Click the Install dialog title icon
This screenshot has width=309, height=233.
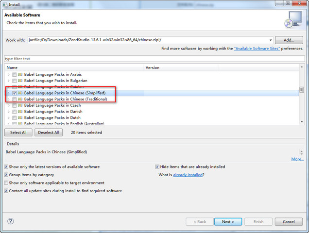[x=5, y=4]
